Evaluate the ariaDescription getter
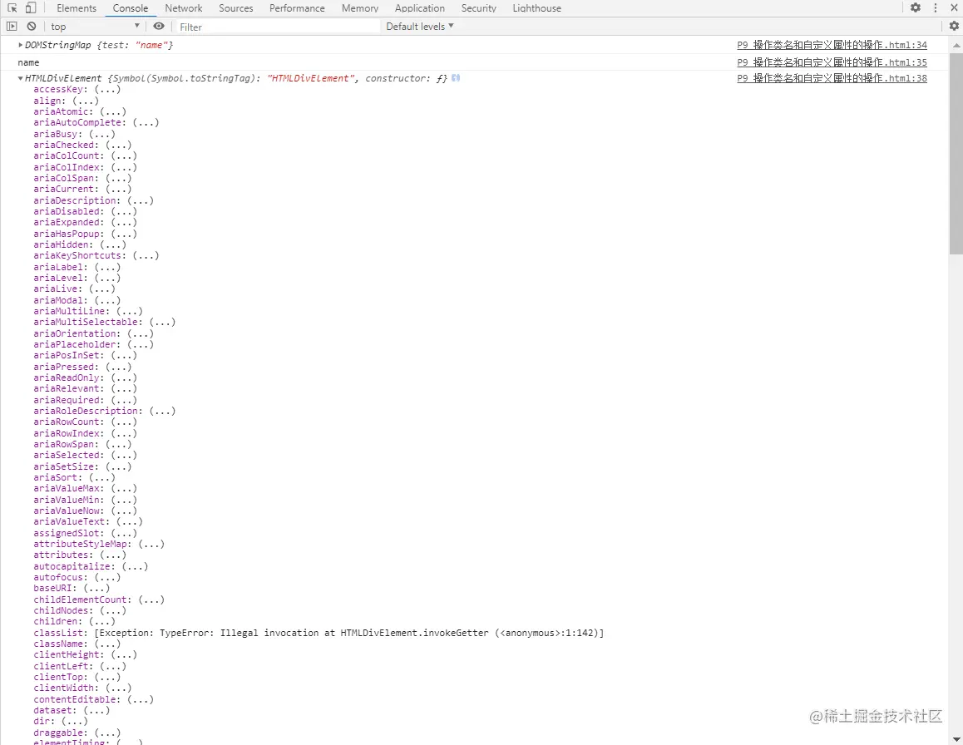The height and width of the screenshot is (745, 963). click(x=141, y=200)
